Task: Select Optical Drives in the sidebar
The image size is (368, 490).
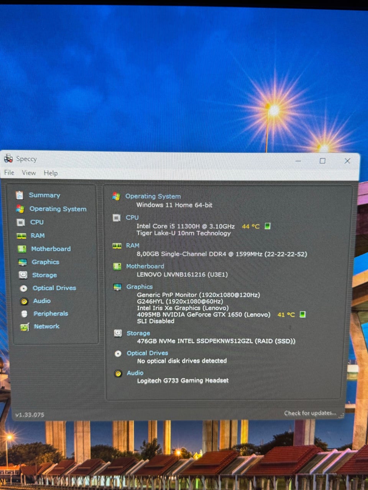Action: coord(54,288)
